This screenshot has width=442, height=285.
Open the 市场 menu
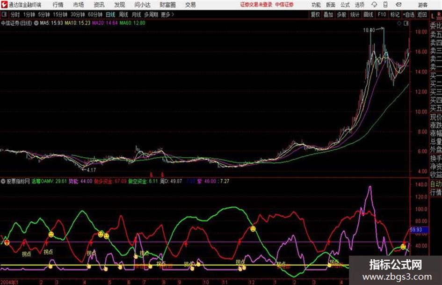(79, 5)
